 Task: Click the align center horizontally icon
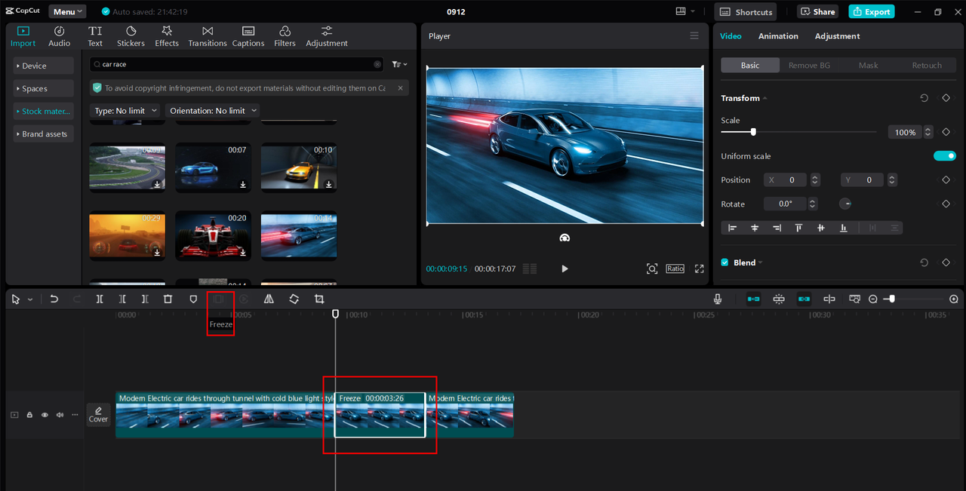754,228
